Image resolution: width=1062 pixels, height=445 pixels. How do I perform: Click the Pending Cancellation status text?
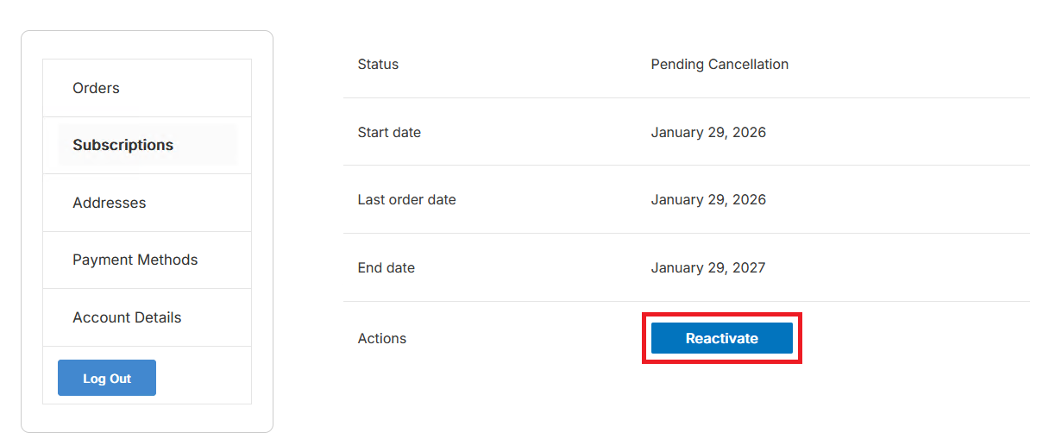coord(720,65)
